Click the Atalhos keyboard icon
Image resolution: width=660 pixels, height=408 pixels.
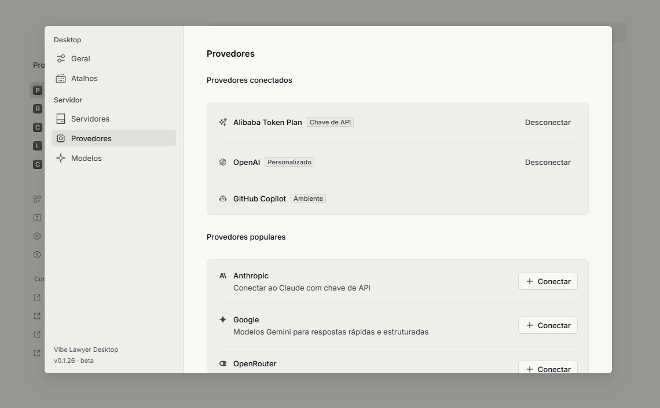pos(61,79)
